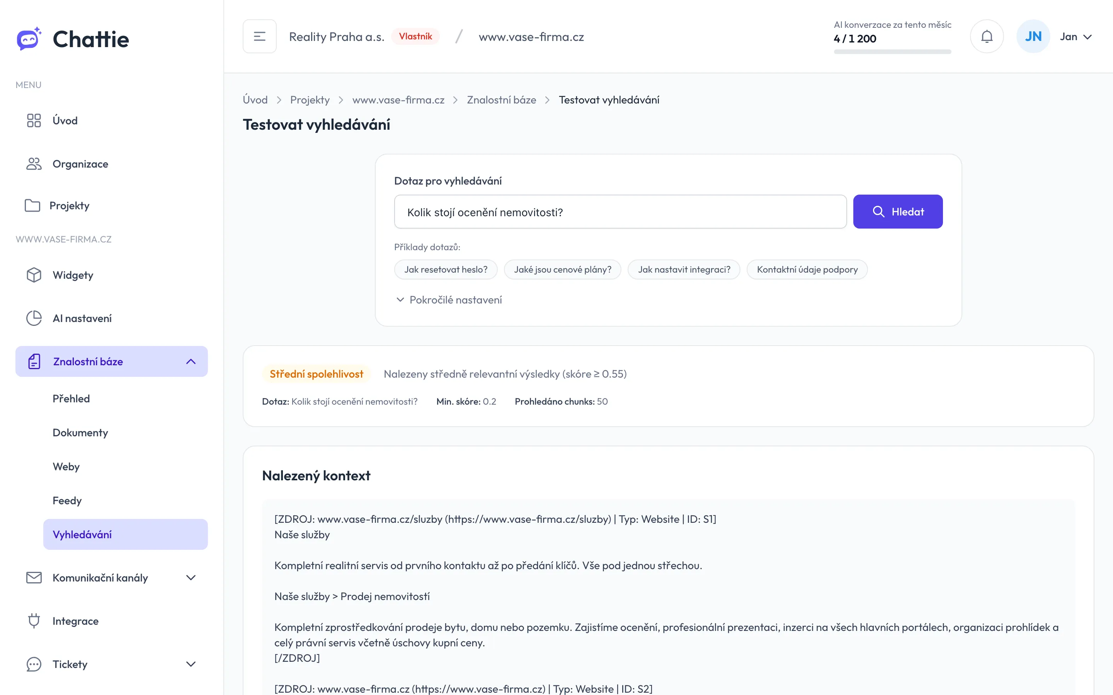The width and height of the screenshot is (1113, 695).
Task: Click the magnifier icon in Hledat button
Action: (878, 212)
